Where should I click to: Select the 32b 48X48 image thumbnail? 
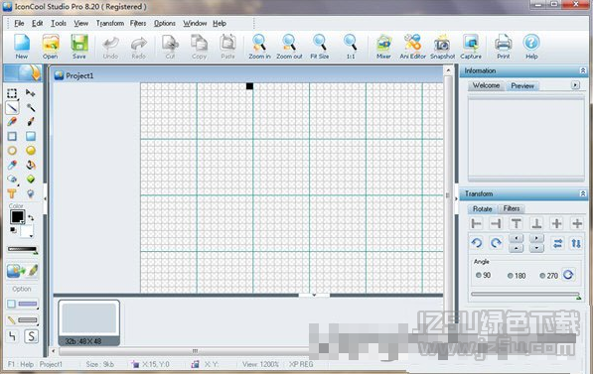[88, 323]
